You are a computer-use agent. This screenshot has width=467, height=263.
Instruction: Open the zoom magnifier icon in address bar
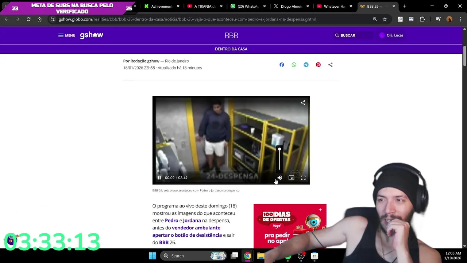pos(375,19)
